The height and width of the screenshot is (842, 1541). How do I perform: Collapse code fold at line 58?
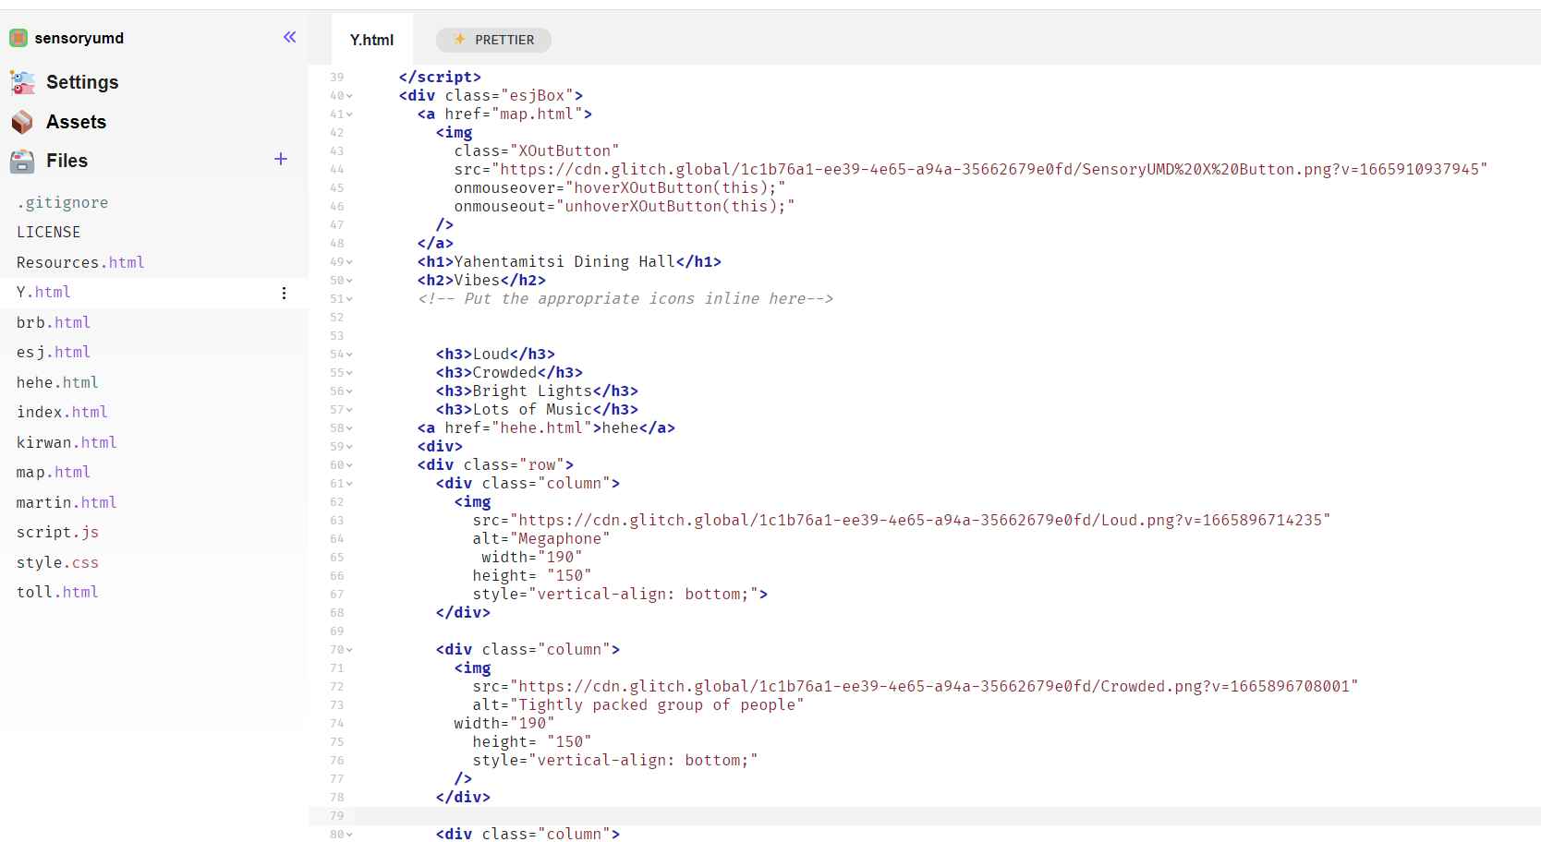tap(349, 428)
